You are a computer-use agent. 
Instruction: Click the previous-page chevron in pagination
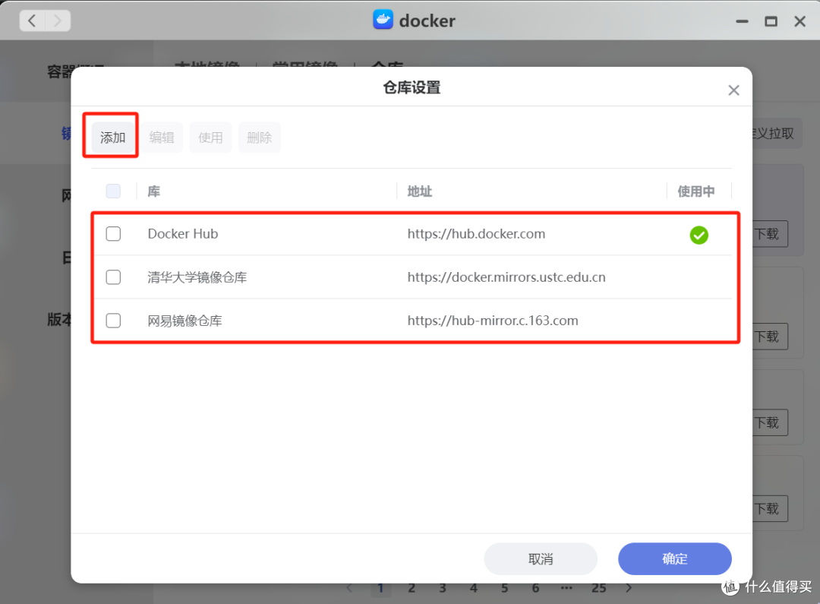(349, 588)
